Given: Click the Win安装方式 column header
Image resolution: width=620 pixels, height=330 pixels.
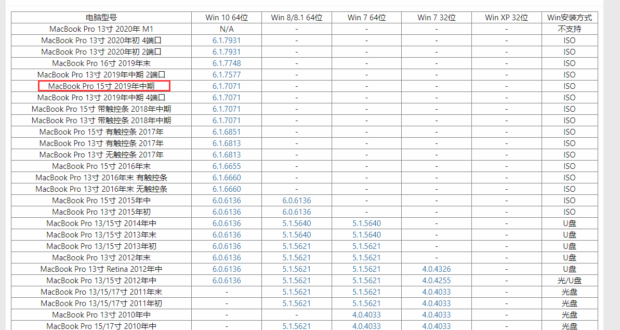Looking at the screenshot, I should [x=570, y=18].
